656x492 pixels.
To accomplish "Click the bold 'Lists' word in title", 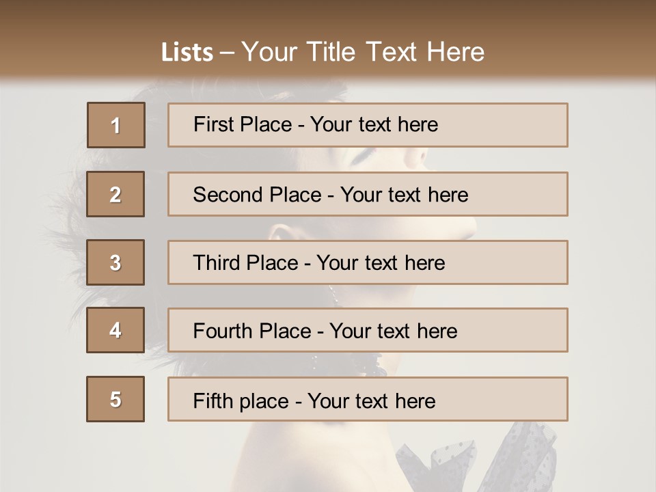I will coord(187,53).
